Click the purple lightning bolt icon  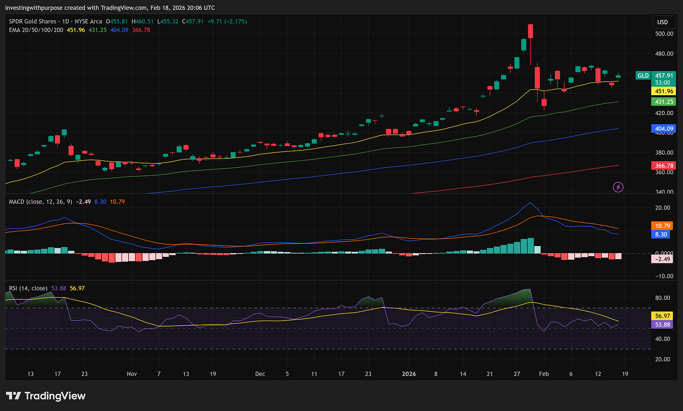coord(618,187)
